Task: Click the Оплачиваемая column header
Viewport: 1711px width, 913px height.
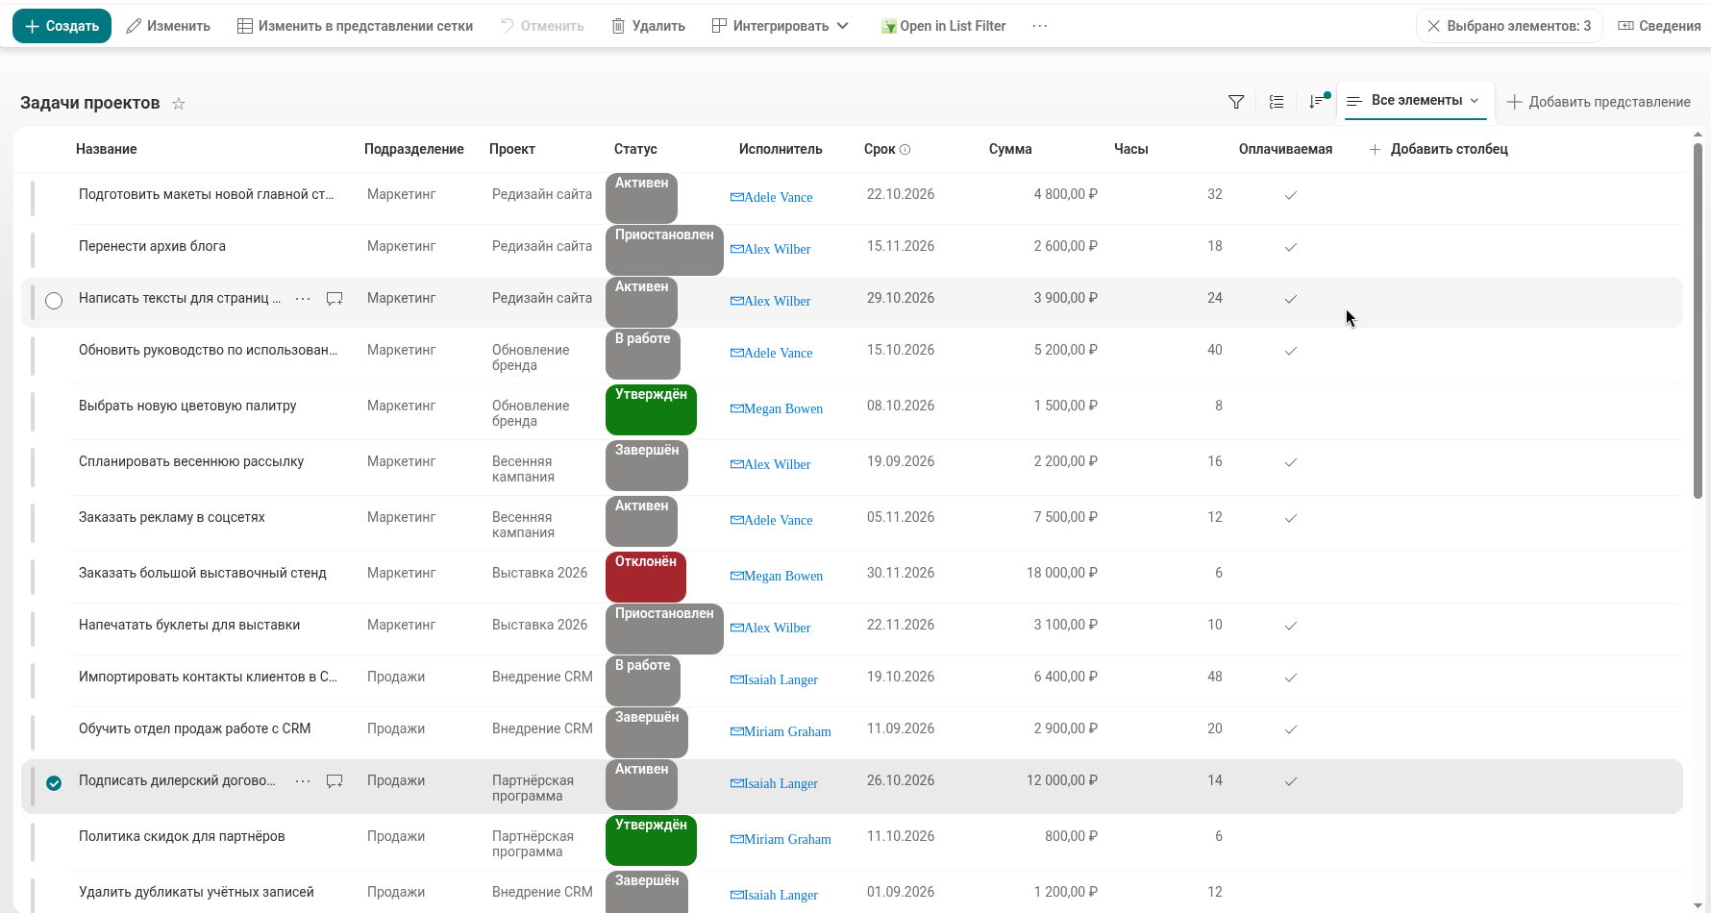Action: tap(1285, 149)
